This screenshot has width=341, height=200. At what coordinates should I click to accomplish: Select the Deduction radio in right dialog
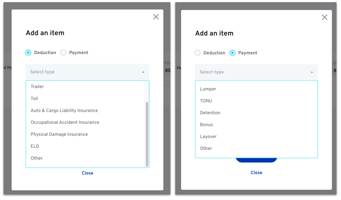[x=198, y=53]
